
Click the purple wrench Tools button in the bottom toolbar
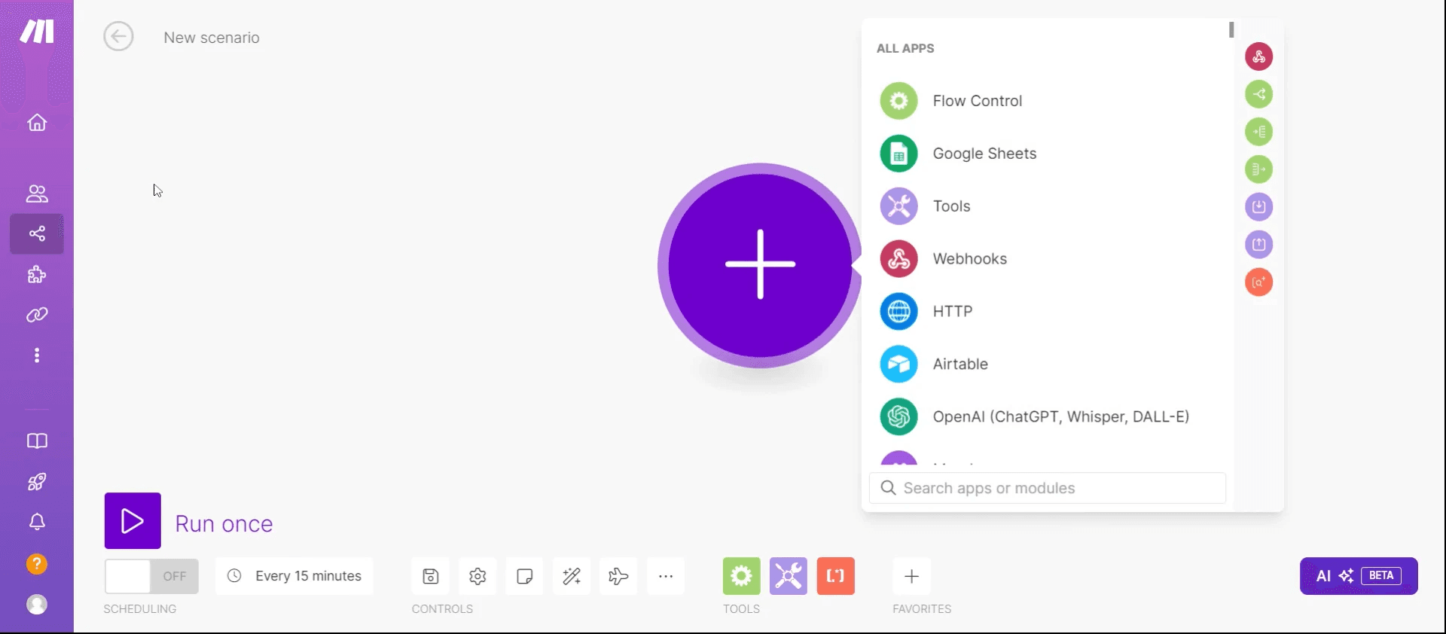pos(789,576)
